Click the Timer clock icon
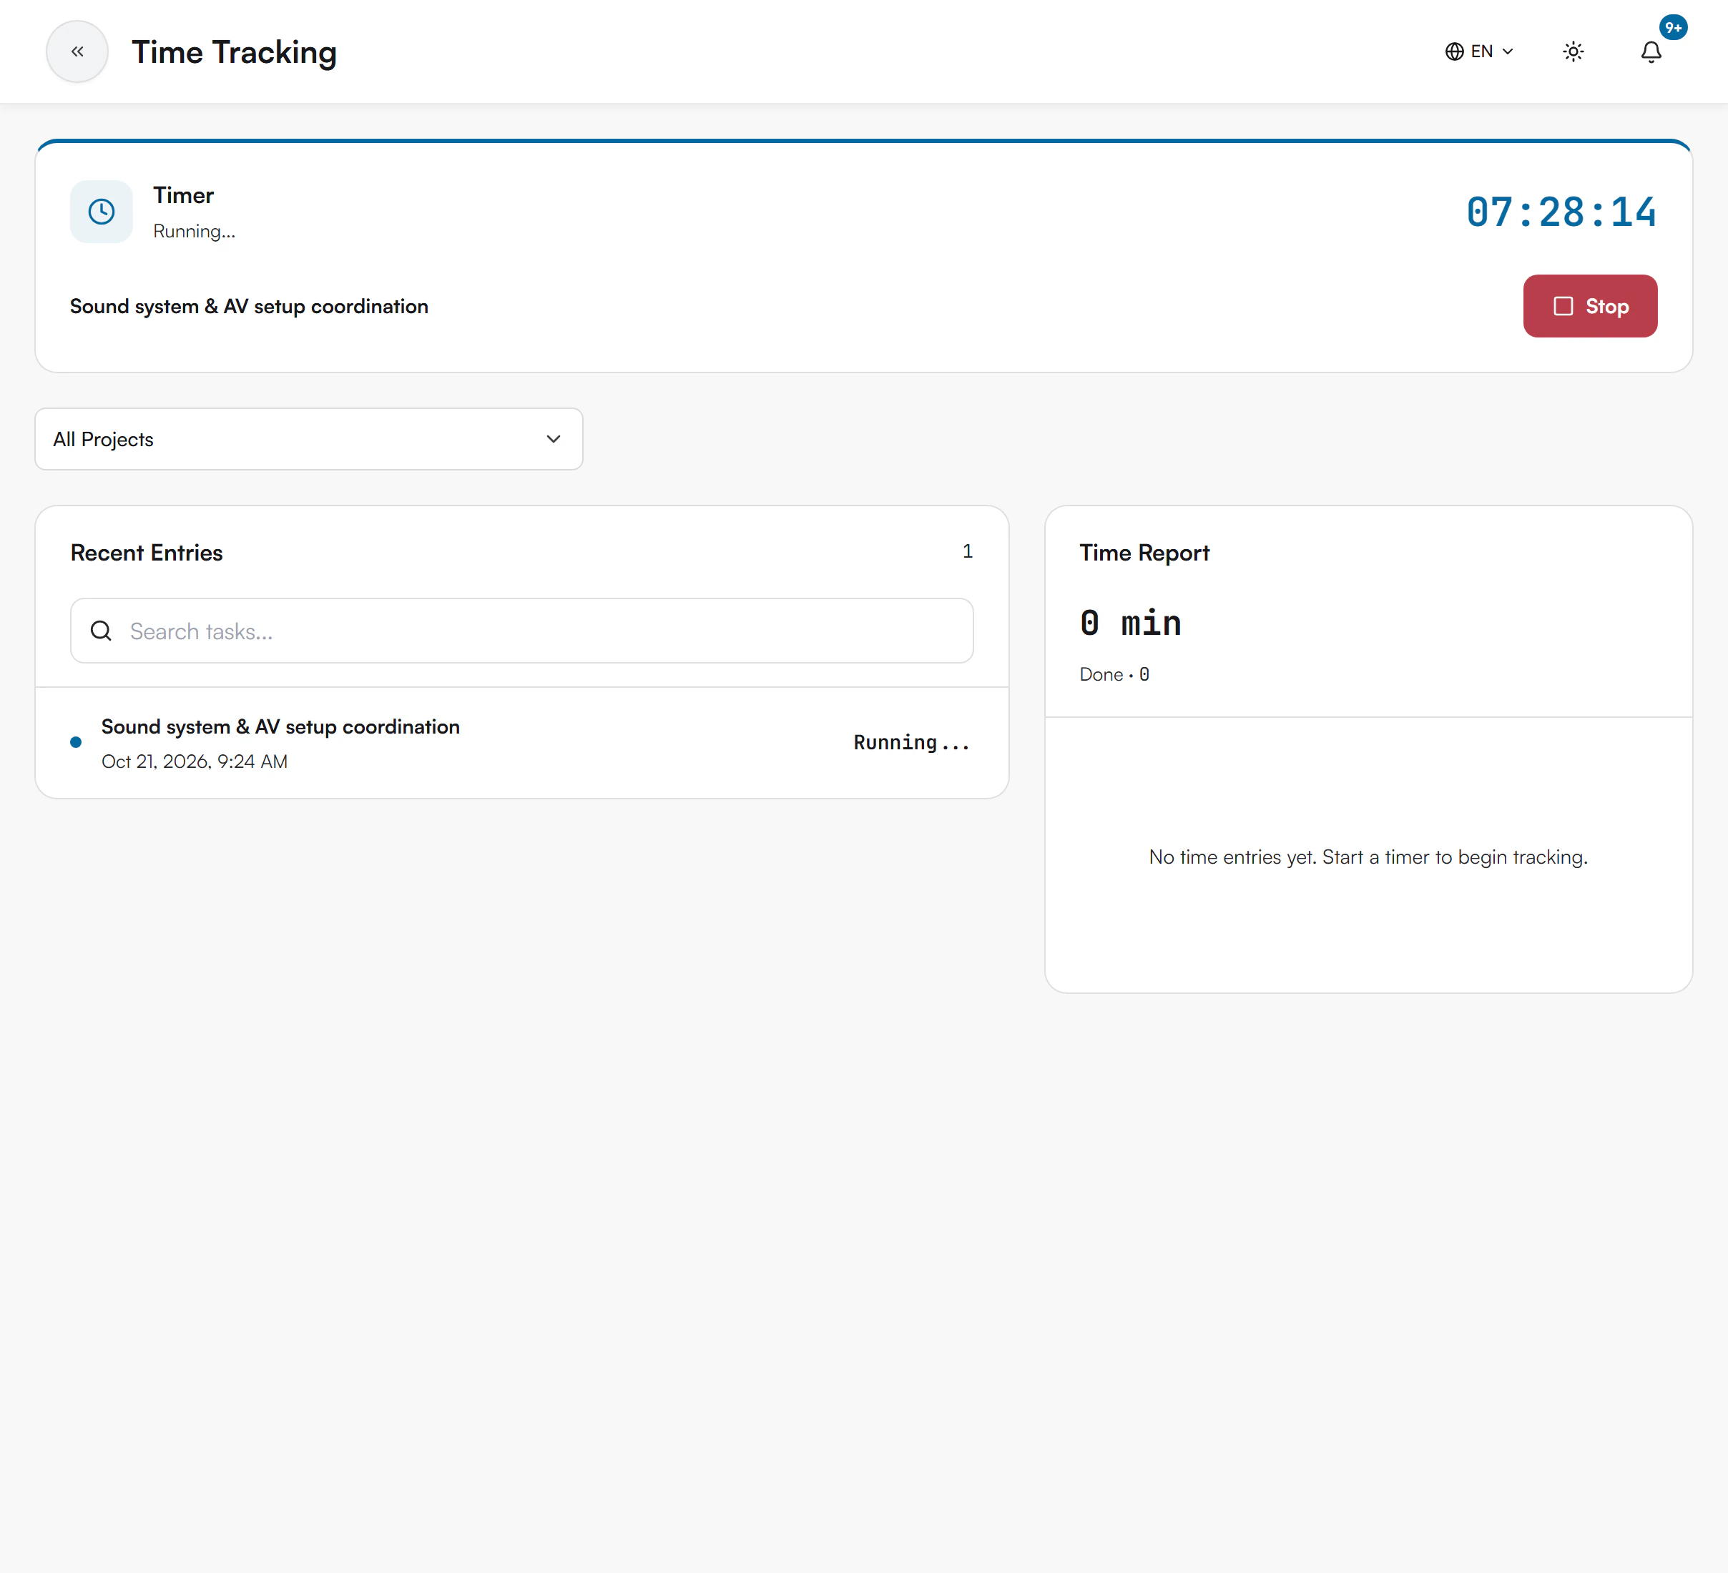Screen dimensions: 1728x1573 (x=101, y=212)
